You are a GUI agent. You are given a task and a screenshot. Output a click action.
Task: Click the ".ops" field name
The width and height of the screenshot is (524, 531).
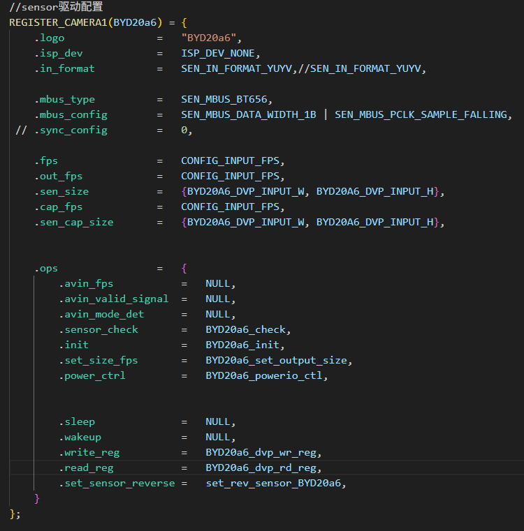click(46, 269)
